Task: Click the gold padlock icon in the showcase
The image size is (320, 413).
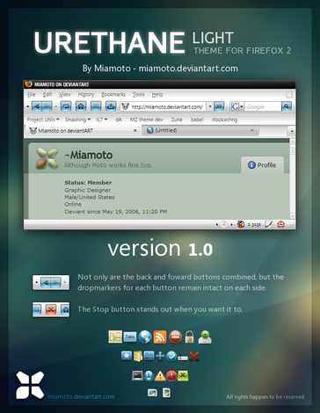Action: tap(190, 337)
